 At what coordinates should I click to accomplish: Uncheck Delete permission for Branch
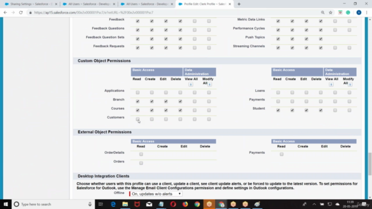coord(180,102)
